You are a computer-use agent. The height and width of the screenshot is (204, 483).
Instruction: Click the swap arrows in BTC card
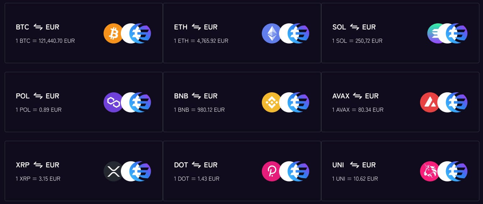(x=38, y=27)
